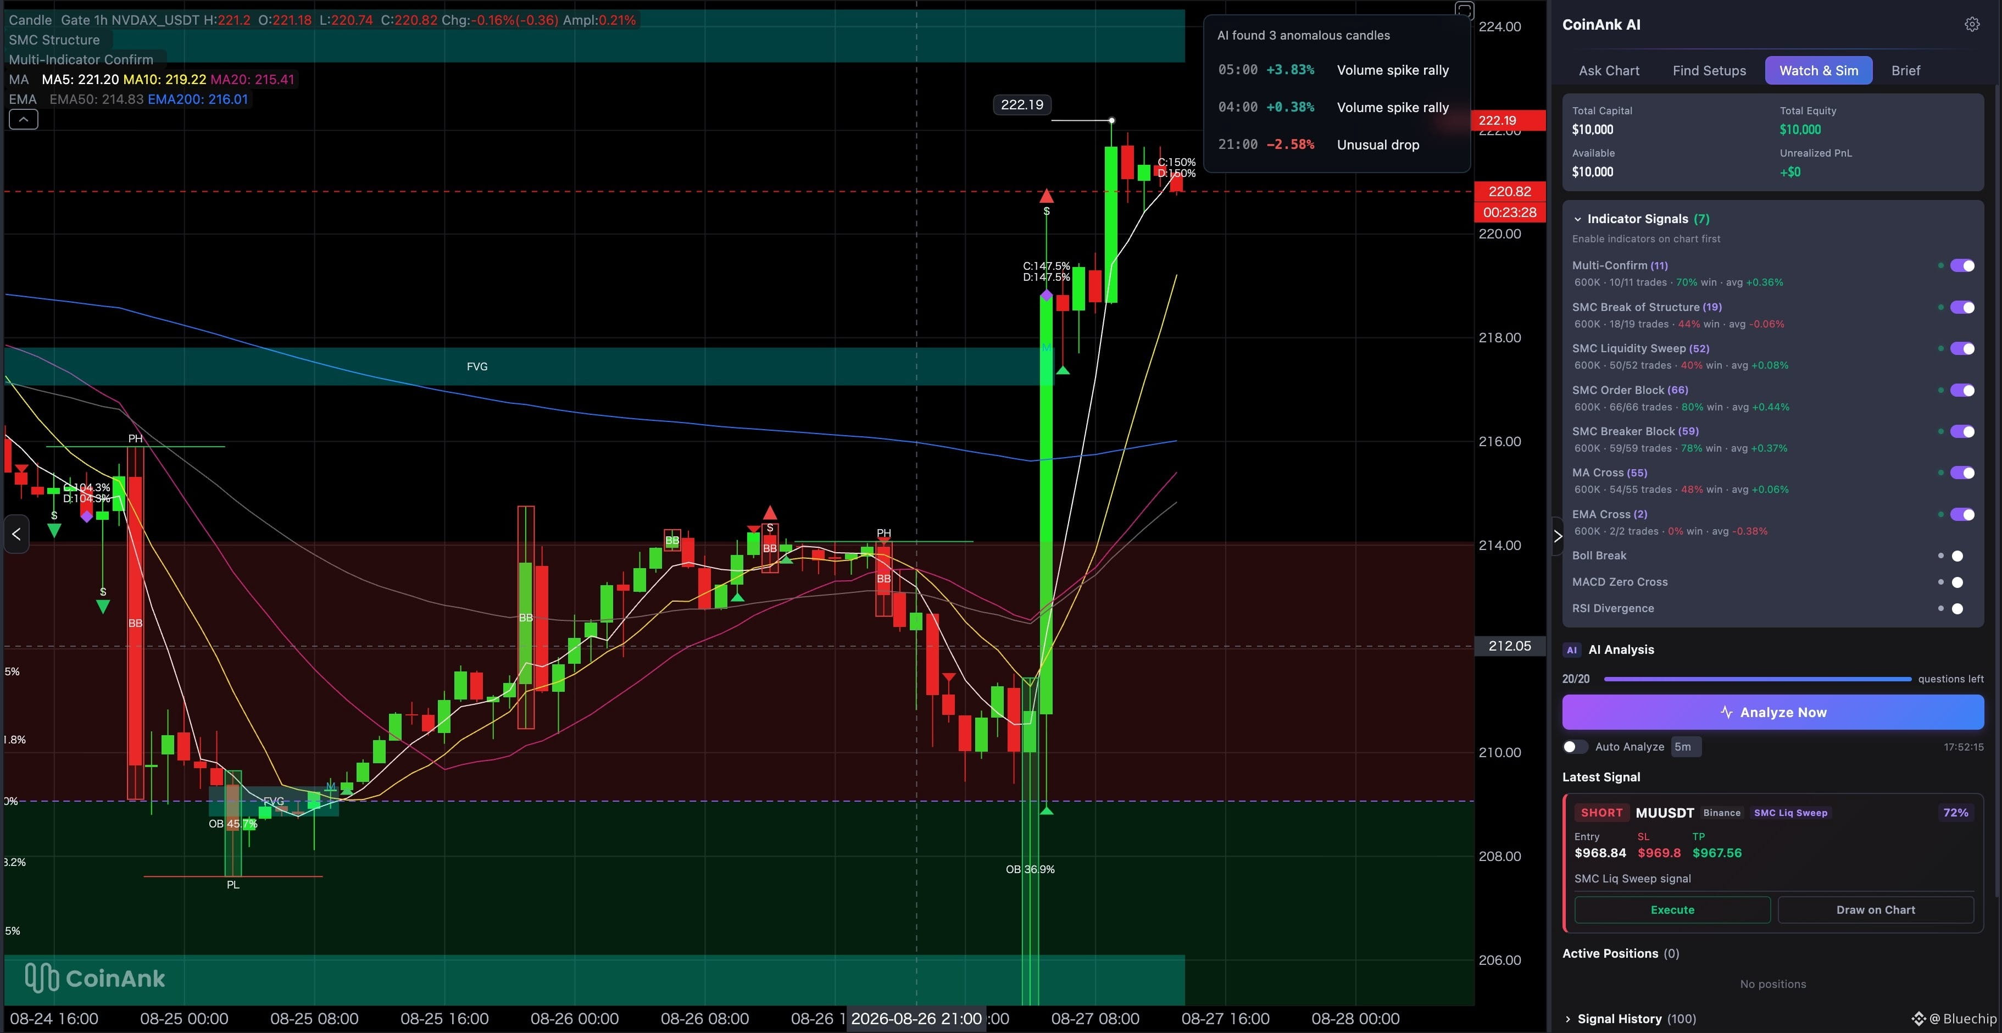Click the 220.82 current price axis label
This screenshot has height=1033, width=2002.
[x=1509, y=191]
